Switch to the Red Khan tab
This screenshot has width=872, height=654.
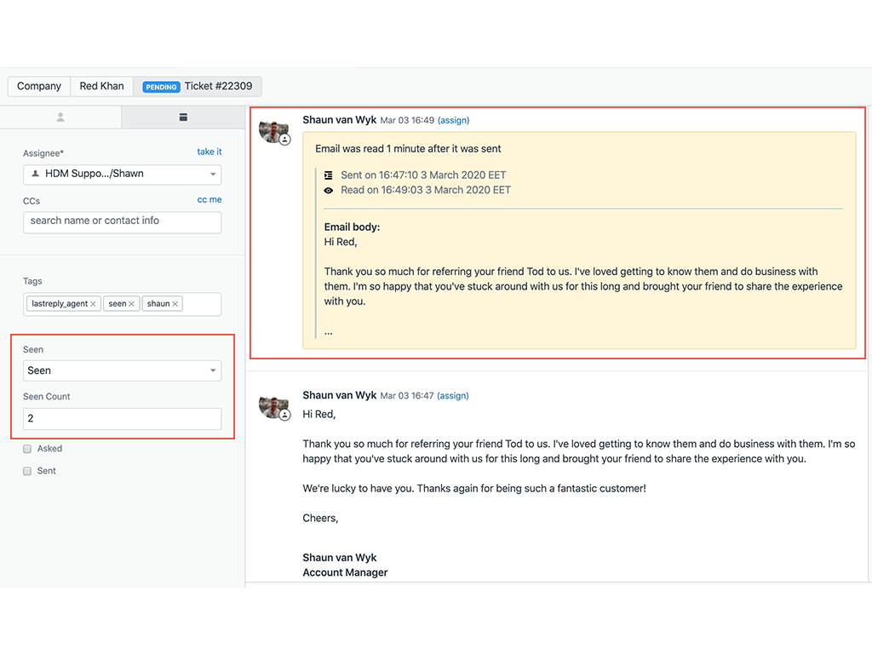click(x=101, y=86)
